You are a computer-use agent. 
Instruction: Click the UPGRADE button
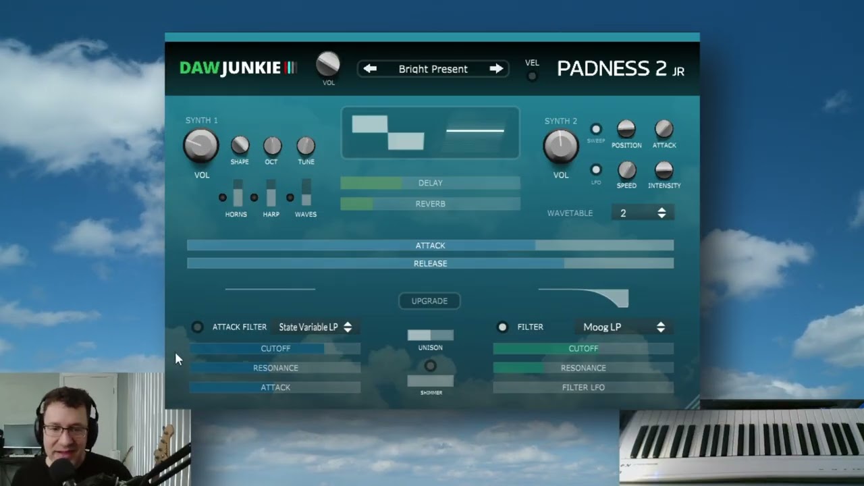click(x=429, y=301)
